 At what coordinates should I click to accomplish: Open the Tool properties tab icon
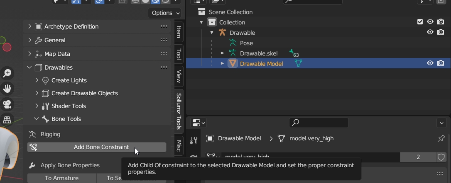coord(194,140)
